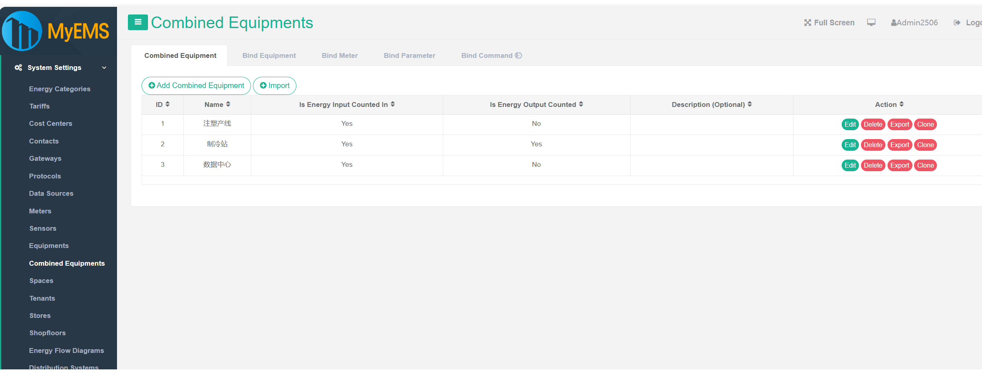This screenshot has height=373, width=982.
Task: Click the System Settings gears icon
Action: pyautogui.click(x=18, y=68)
